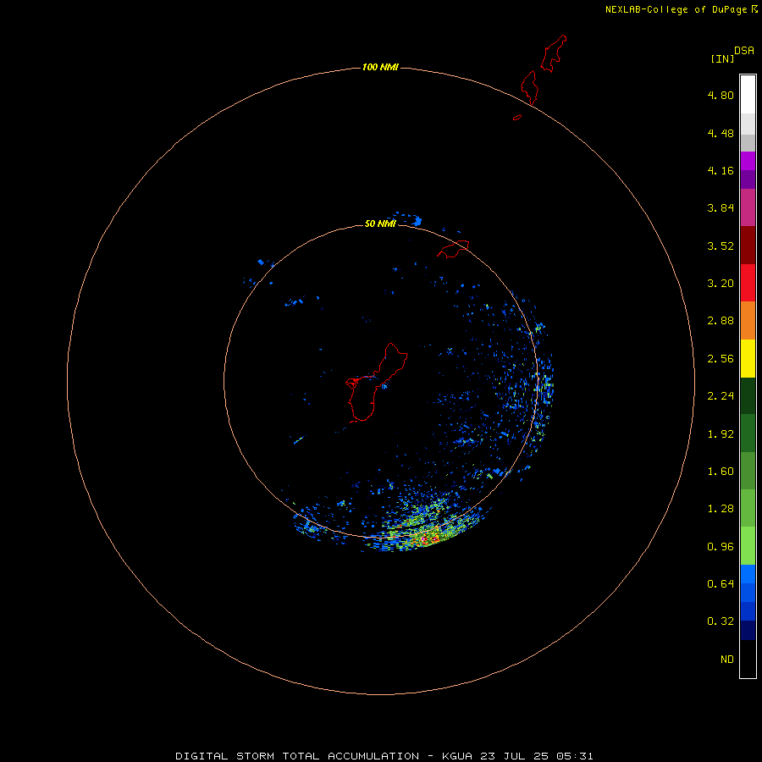
Task: Select the 2.56 legend value
Action: point(721,359)
